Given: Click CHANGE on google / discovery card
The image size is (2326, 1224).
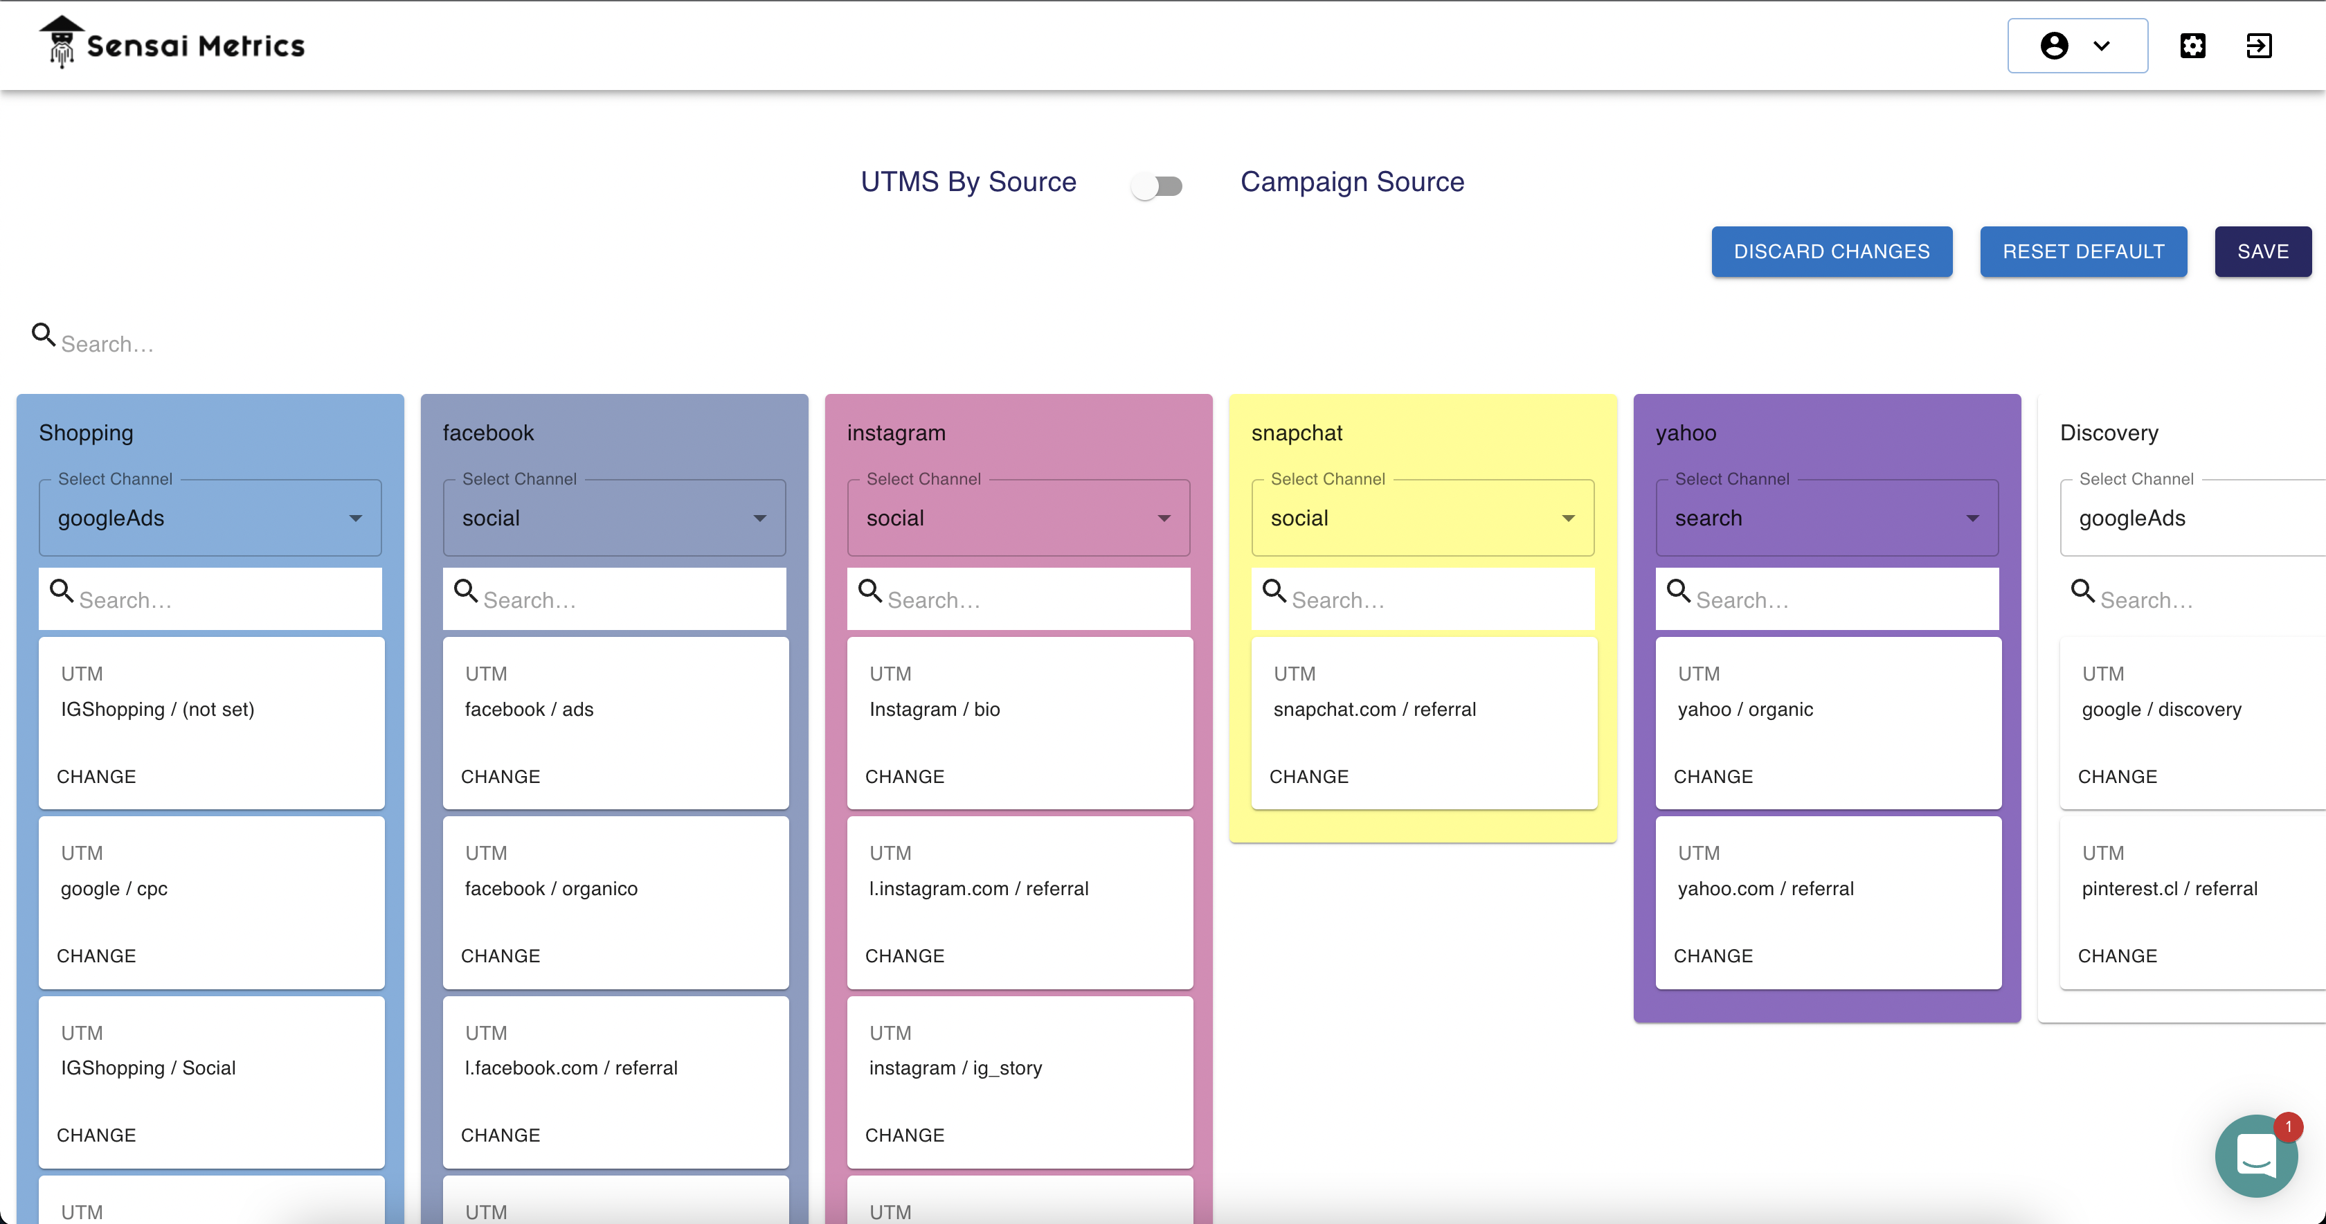Looking at the screenshot, I should (x=2118, y=777).
